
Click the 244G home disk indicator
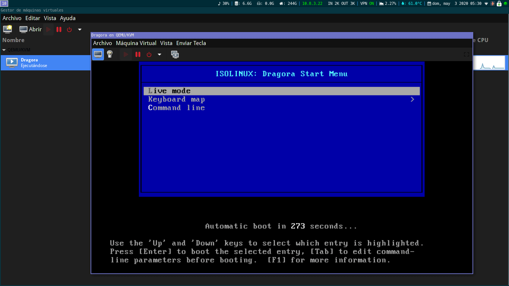[288, 3]
